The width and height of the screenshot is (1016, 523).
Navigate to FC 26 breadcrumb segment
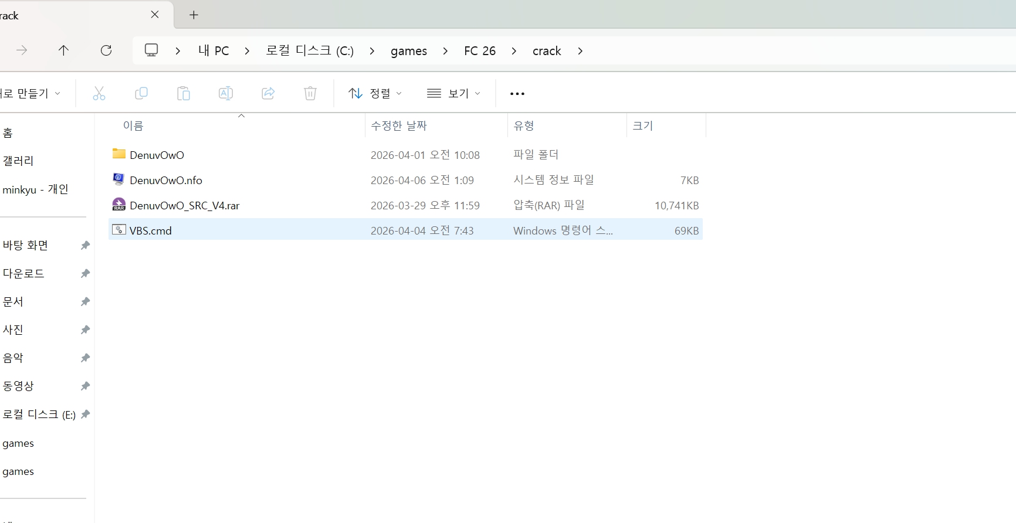(x=480, y=51)
